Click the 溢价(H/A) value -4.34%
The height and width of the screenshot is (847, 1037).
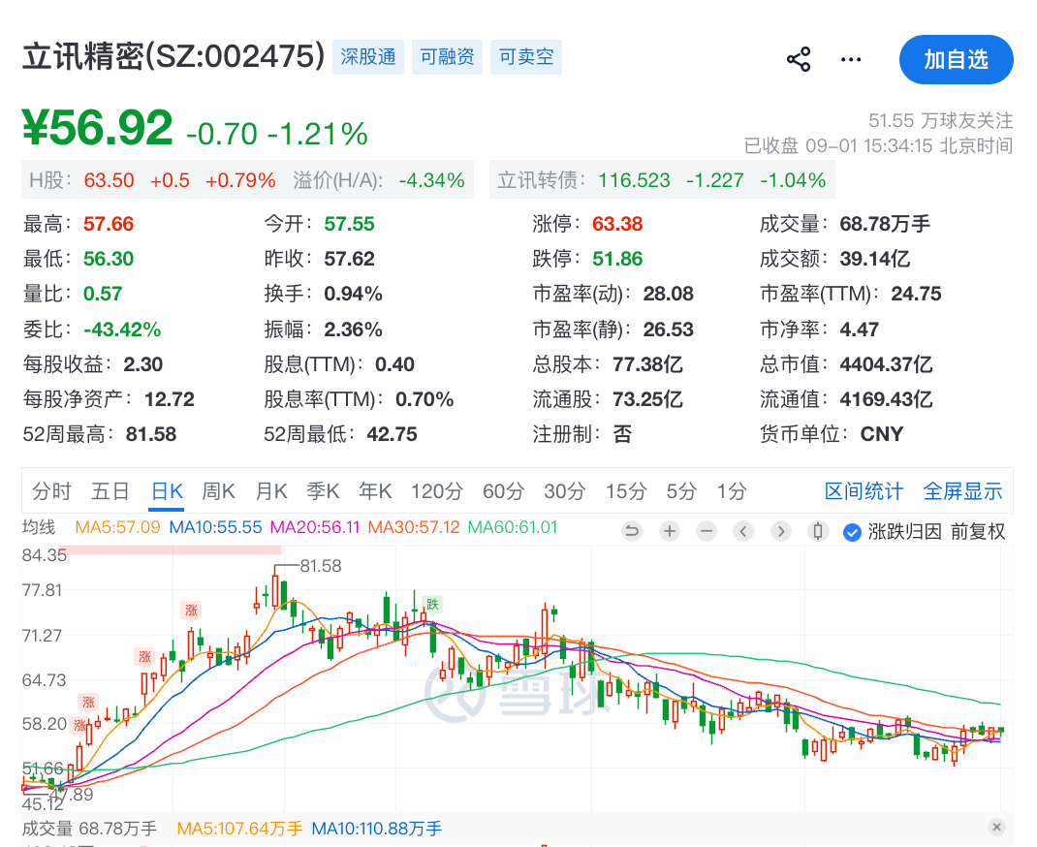click(432, 180)
